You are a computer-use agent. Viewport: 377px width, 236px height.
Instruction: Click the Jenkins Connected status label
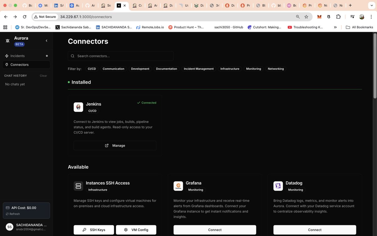point(147,103)
